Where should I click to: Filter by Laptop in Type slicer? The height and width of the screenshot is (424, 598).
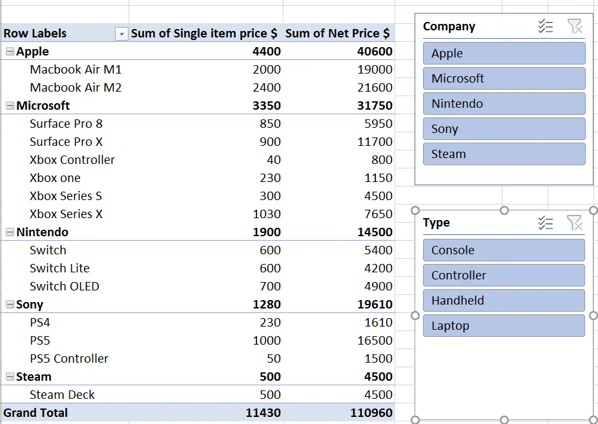[x=504, y=326]
